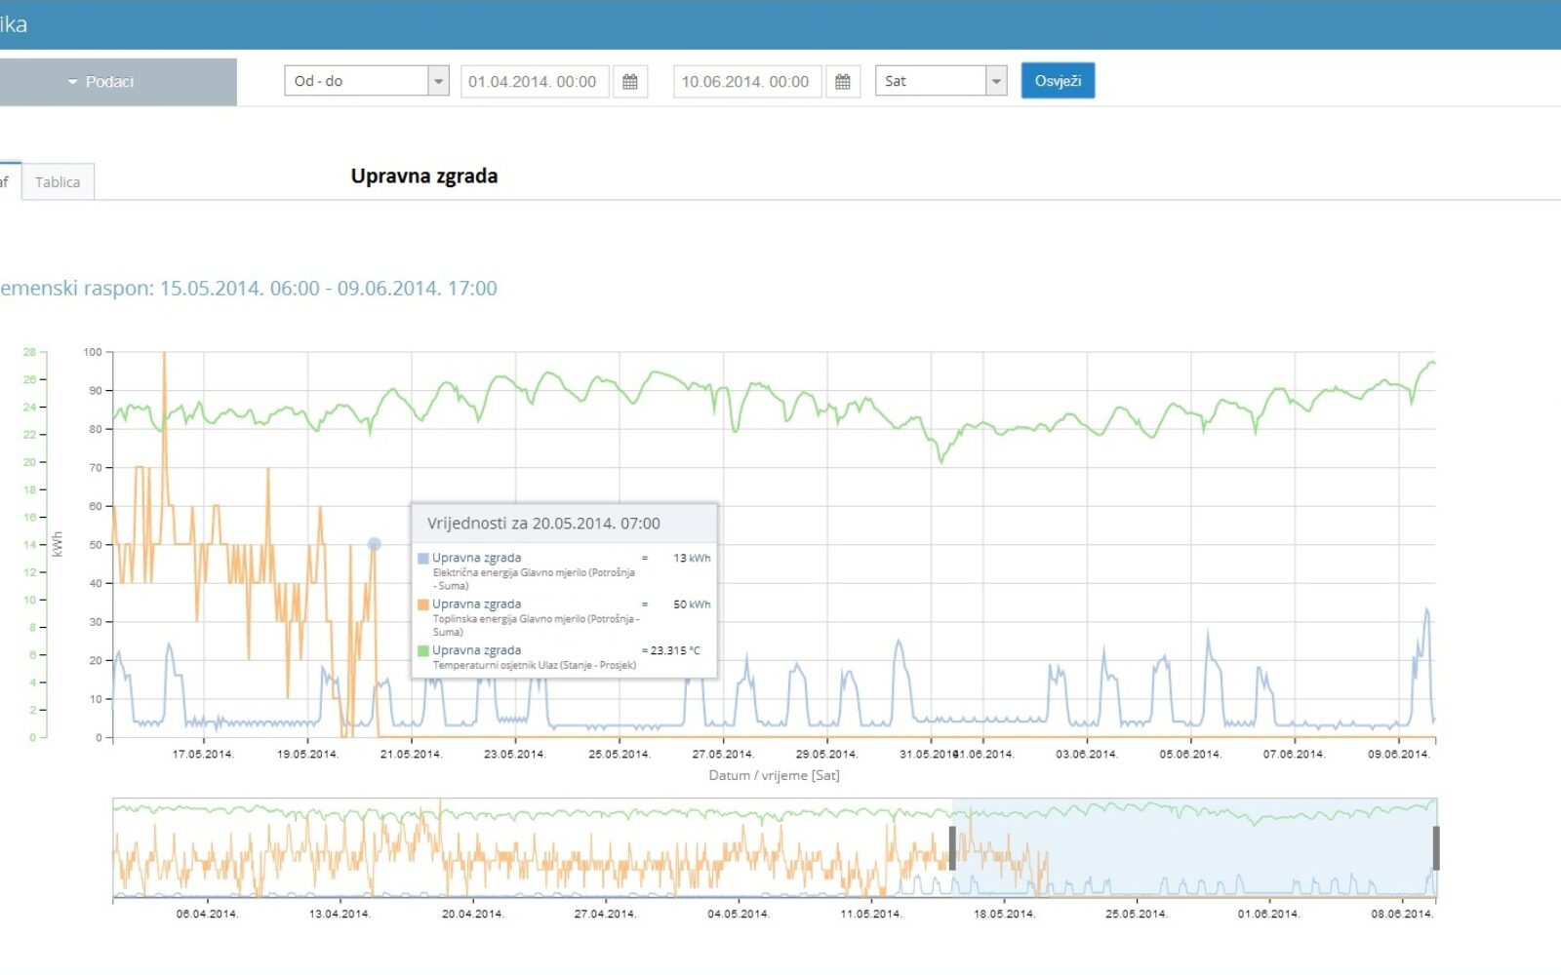Click the Osvježi refresh button
Viewport: 1561px width, 975px height.
1058,81
